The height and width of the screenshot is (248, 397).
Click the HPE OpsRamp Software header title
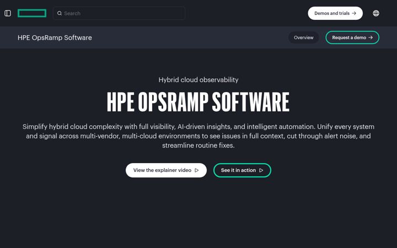pyautogui.click(x=55, y=37)
